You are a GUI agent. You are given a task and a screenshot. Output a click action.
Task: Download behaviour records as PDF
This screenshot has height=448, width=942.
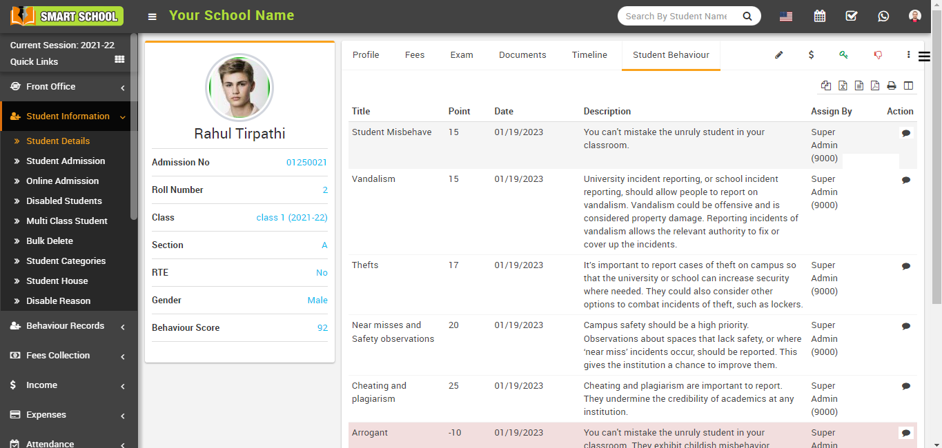[875, 85]
